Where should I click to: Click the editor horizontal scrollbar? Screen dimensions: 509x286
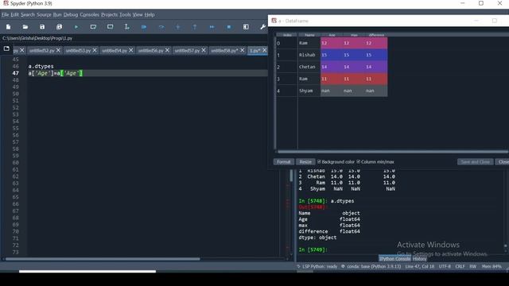[103, 259]
